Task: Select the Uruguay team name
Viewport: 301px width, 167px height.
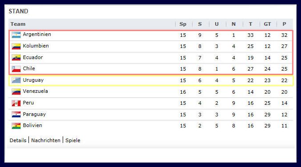Action: [33, 80]
